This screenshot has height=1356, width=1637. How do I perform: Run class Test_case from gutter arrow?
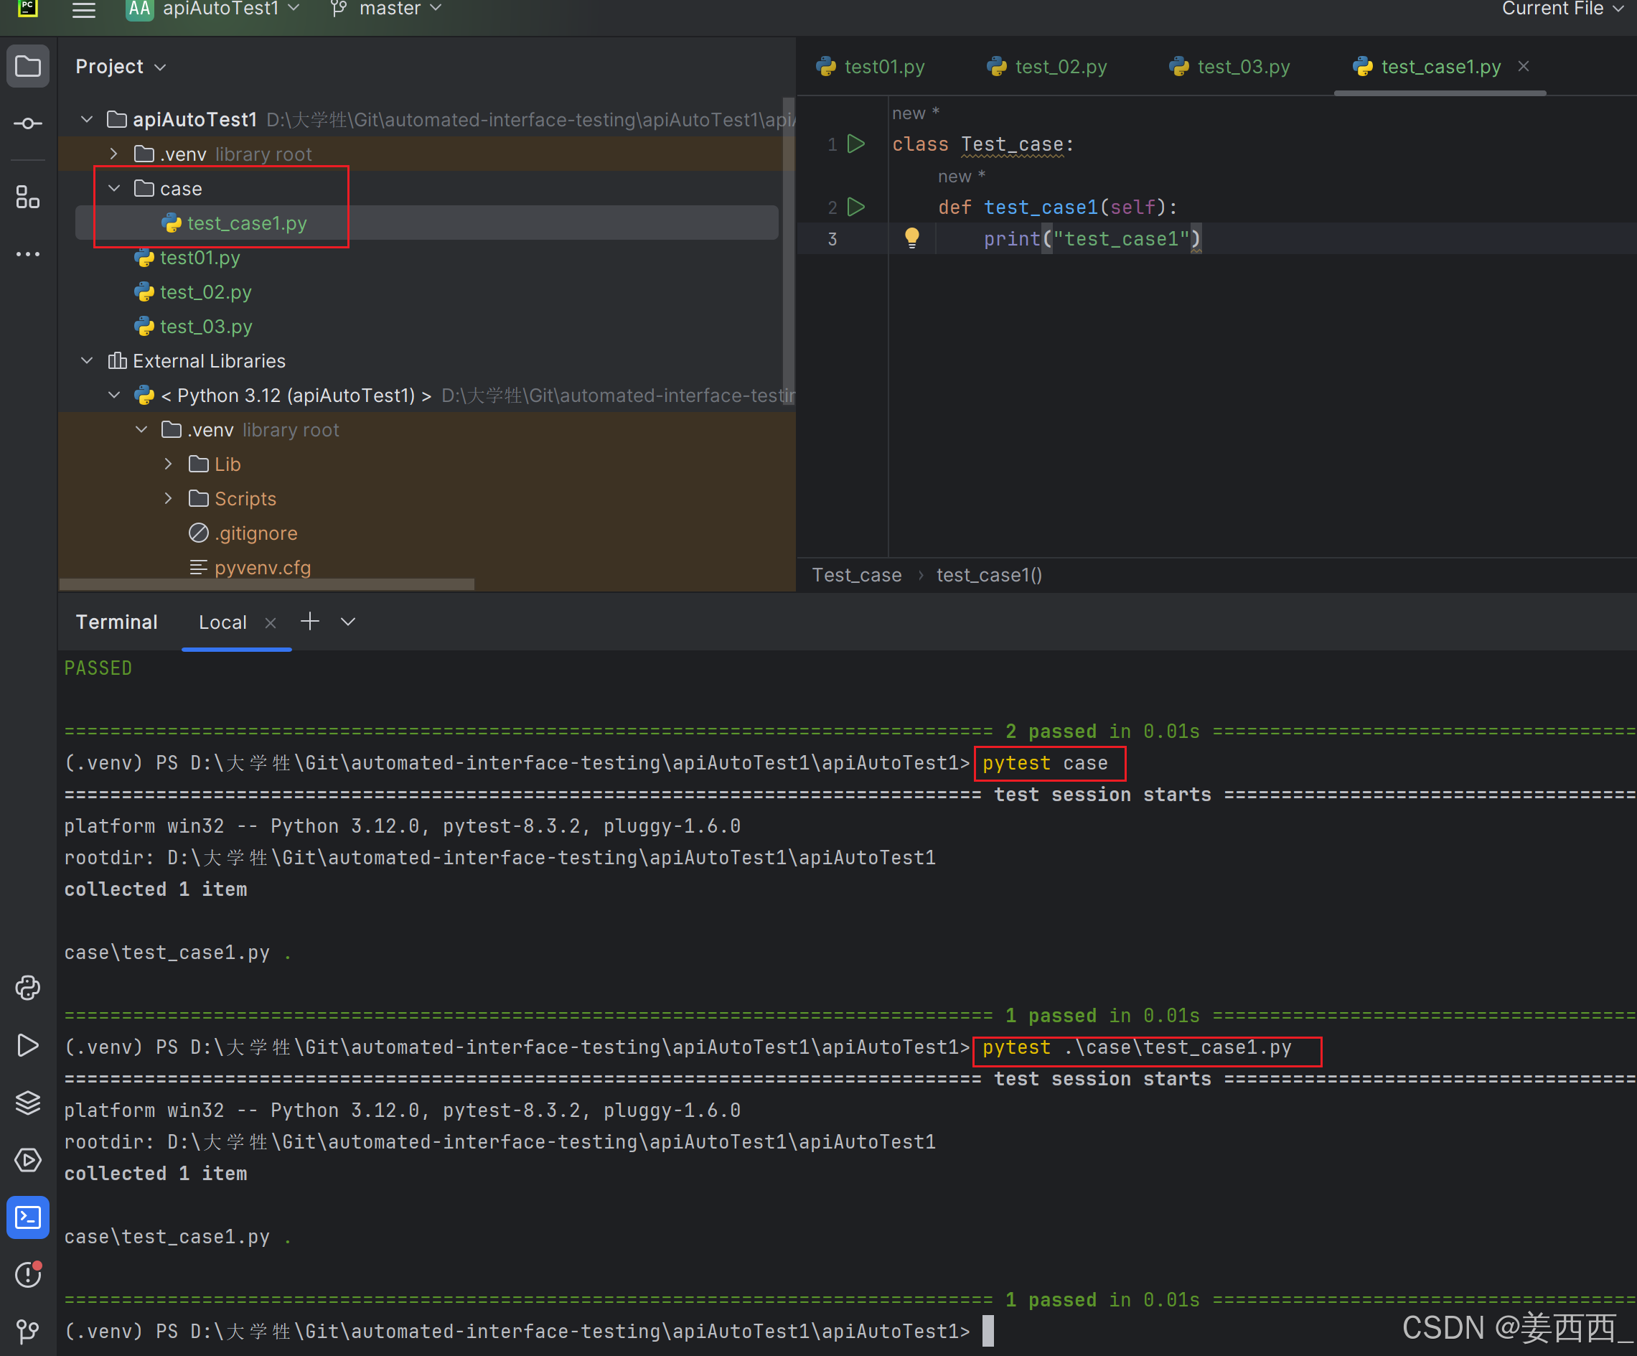coord(856,144)
